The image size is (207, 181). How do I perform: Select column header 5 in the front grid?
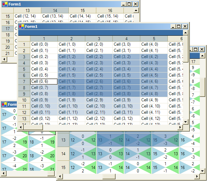154,38
